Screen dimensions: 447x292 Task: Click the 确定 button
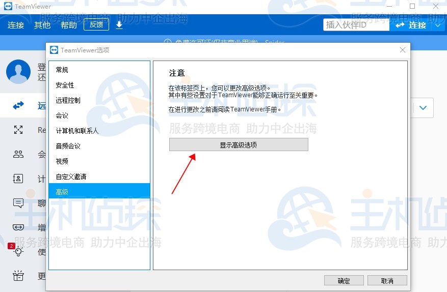tap(344, 281)
